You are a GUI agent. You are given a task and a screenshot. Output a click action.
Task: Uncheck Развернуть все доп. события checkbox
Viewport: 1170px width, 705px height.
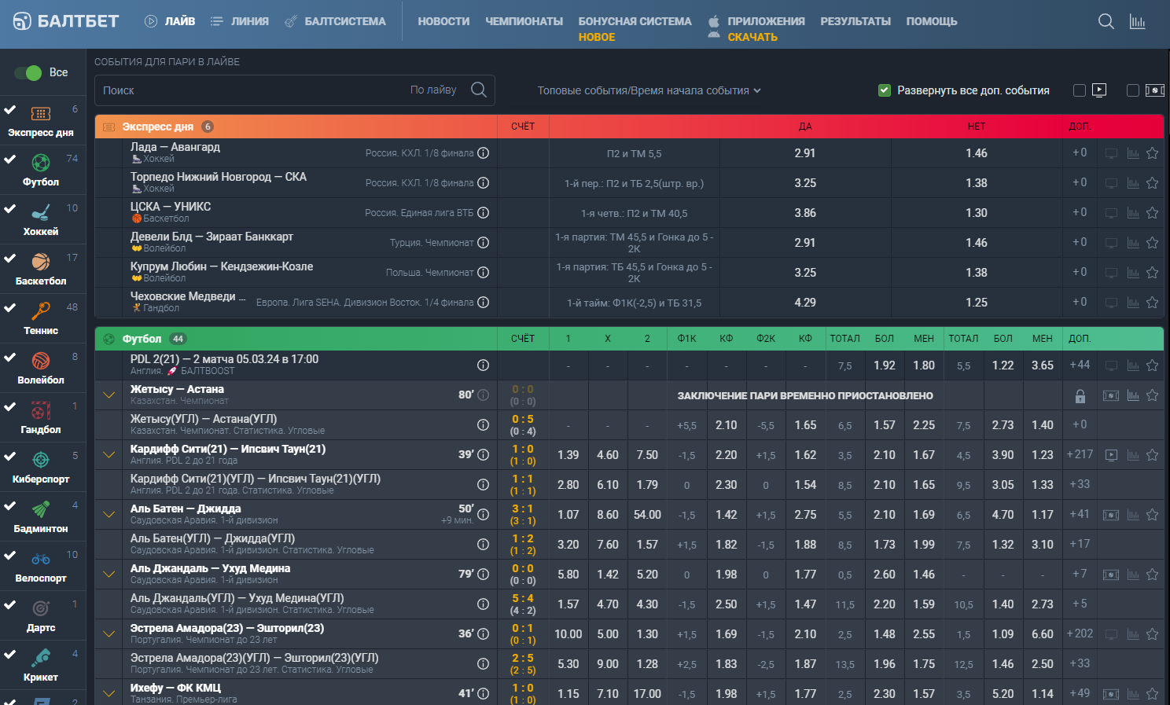[x=885, y=90]
